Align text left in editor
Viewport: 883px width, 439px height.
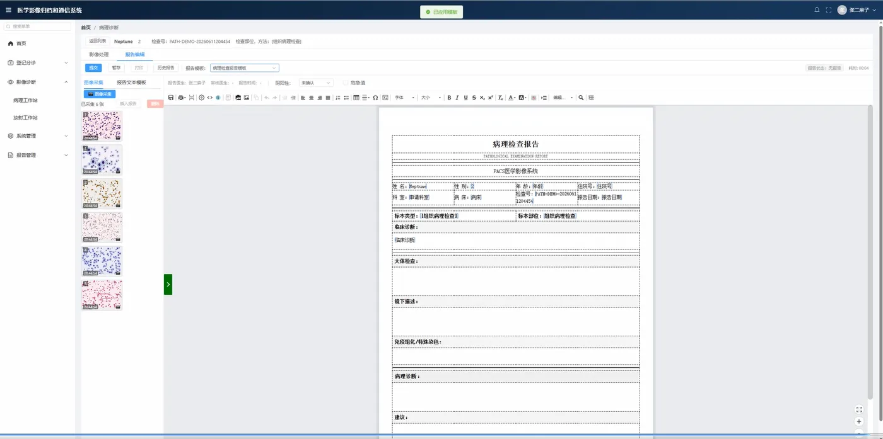click(x=303, y=98)
